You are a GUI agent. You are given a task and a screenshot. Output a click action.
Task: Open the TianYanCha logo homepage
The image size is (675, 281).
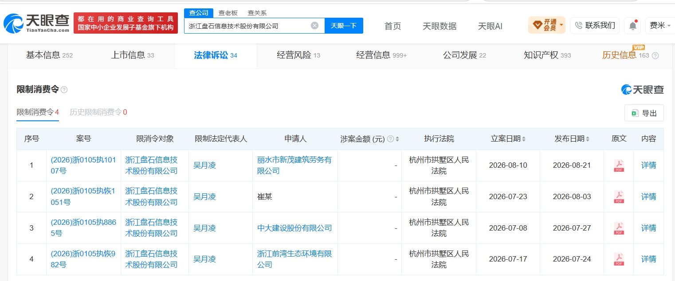coord(36,23)
